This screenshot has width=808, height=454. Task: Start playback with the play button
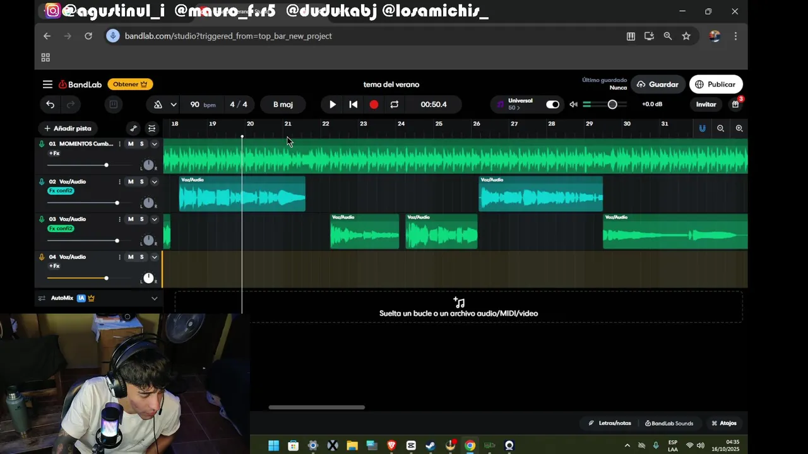click(x=333, y=105)
